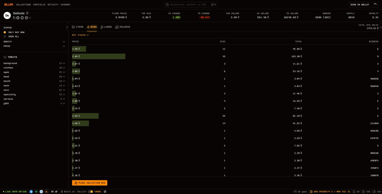Image resolution: width=382 pixels, height=194 pixels.
Task: Click the Blur logo
Action: (9, 4)
